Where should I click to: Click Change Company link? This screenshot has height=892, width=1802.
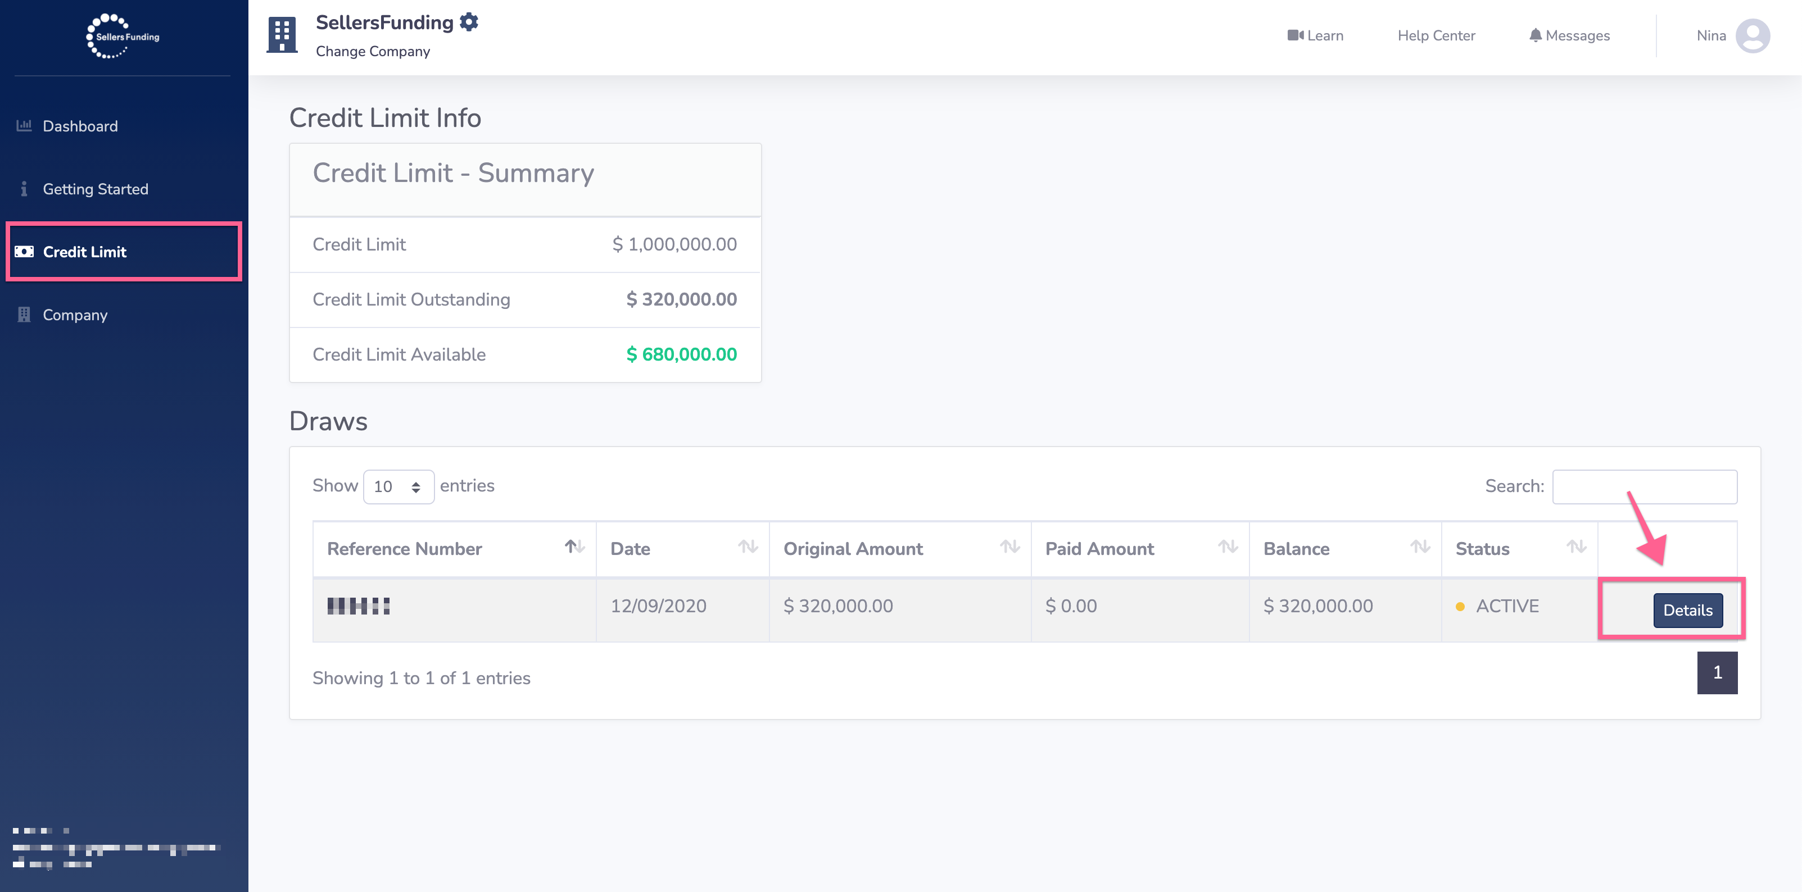(x=373, y=51)
